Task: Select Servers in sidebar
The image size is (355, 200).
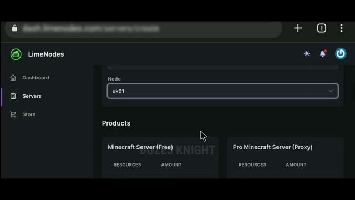Action: pyautogui.click(x=32, y=96)
